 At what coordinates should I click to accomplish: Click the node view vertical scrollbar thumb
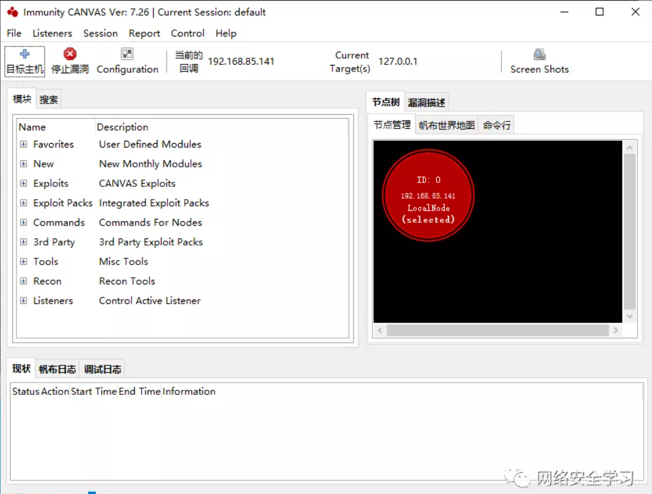tap(630, 231)
